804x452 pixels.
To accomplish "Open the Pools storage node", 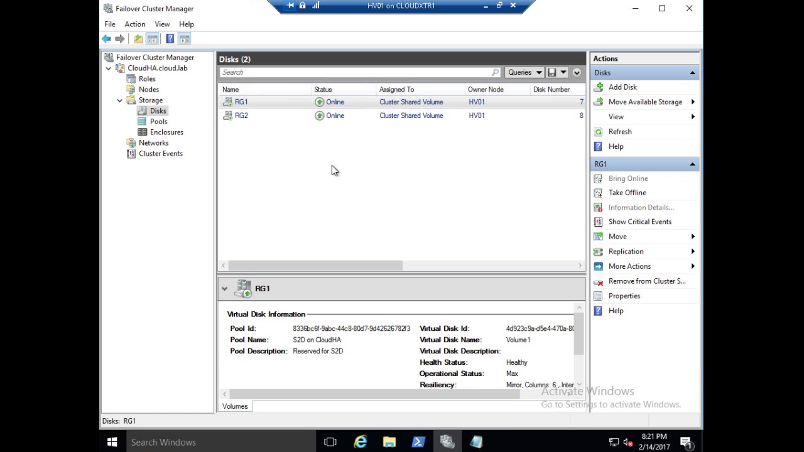I will (158, 121).
